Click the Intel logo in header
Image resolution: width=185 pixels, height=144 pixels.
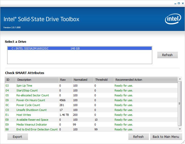[x=173, y=19]
